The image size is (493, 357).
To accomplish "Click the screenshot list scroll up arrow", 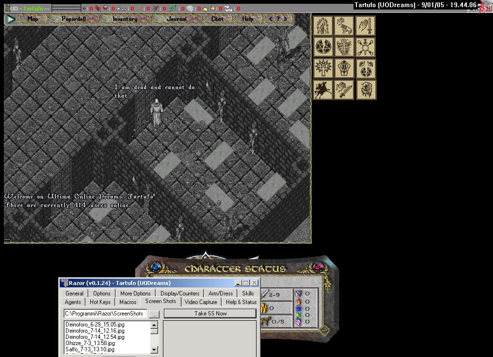I will [x=154, y=325].
